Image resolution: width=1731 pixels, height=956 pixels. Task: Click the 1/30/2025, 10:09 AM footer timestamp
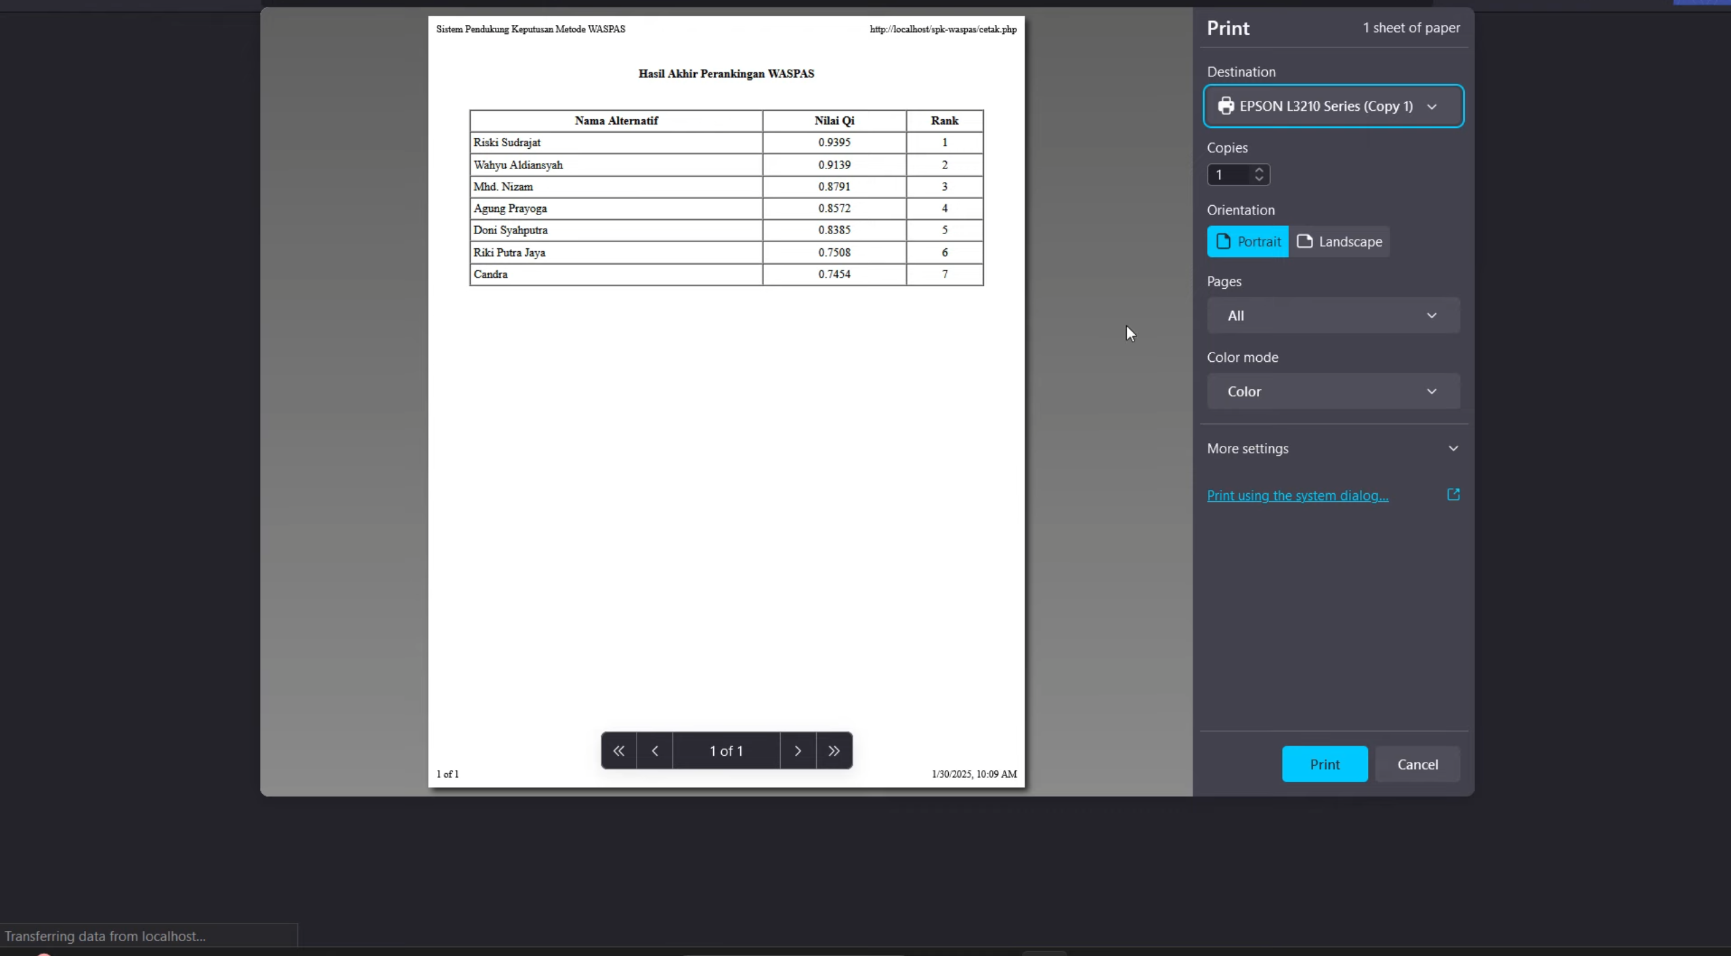tap(974, 774)
